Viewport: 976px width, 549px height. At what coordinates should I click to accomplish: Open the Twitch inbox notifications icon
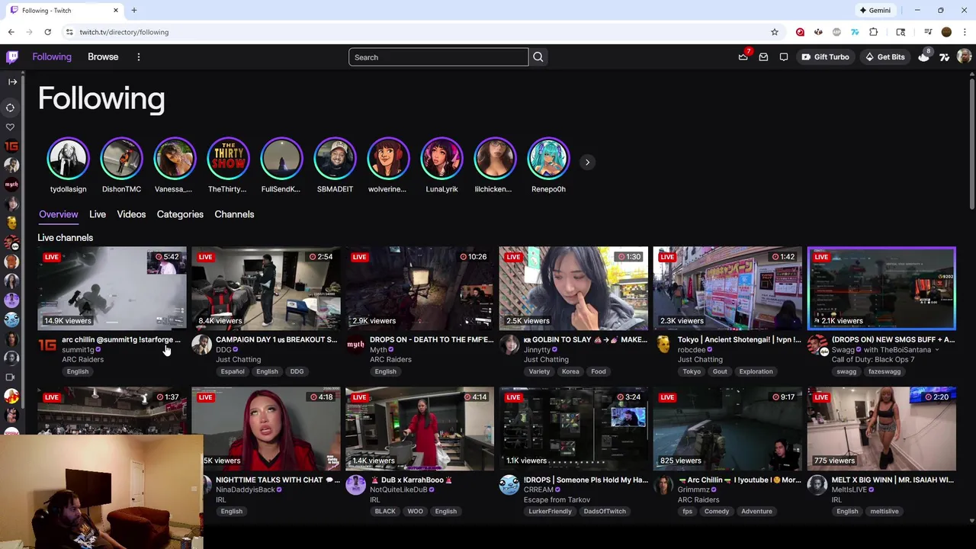763,57
